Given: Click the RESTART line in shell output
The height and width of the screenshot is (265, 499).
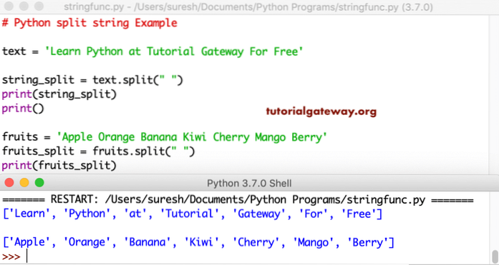Looking at the screenshot, I should [x=238, y=200].
